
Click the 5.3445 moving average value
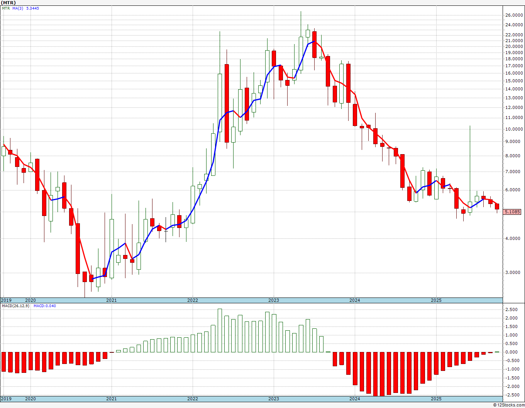(32, 8)
